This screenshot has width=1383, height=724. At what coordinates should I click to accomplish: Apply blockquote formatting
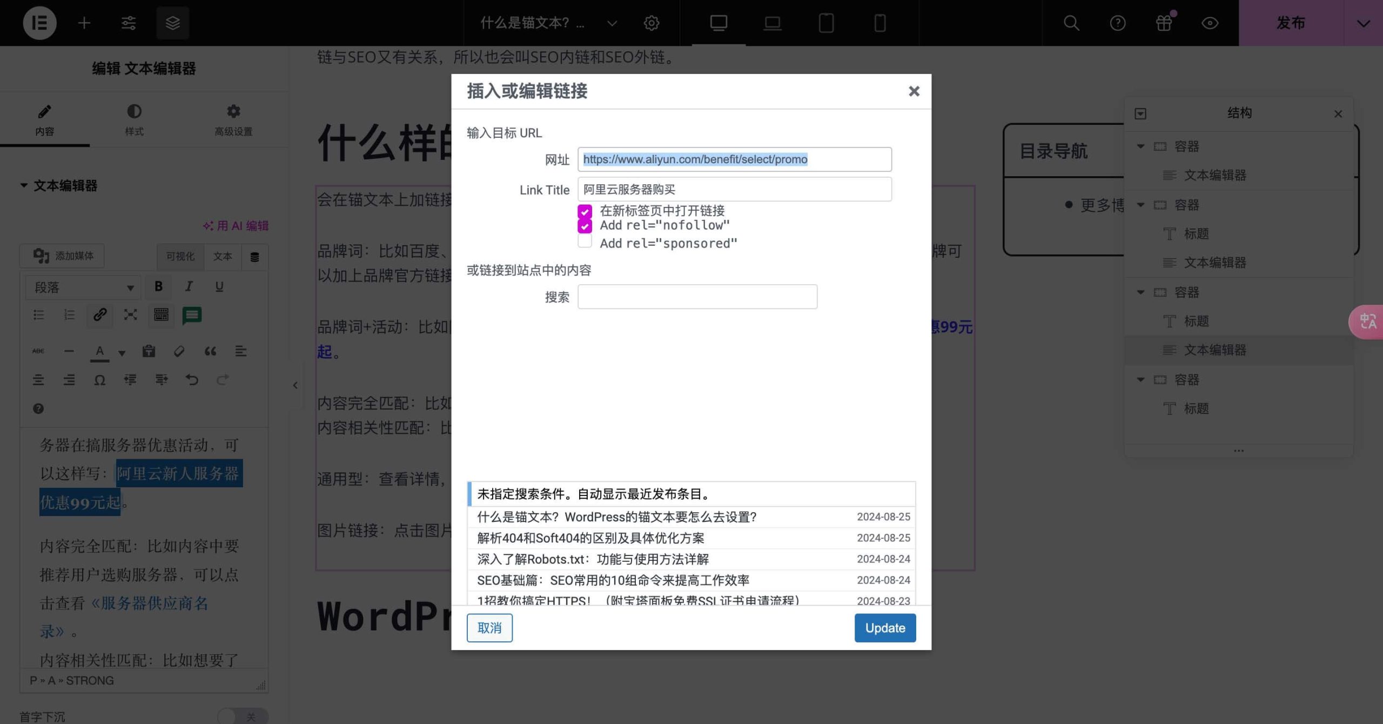tap(210, 351)
